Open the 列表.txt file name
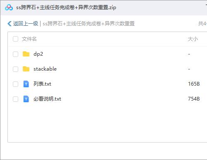The width and height of the screenshot is (207, 160). coord(42,84)
